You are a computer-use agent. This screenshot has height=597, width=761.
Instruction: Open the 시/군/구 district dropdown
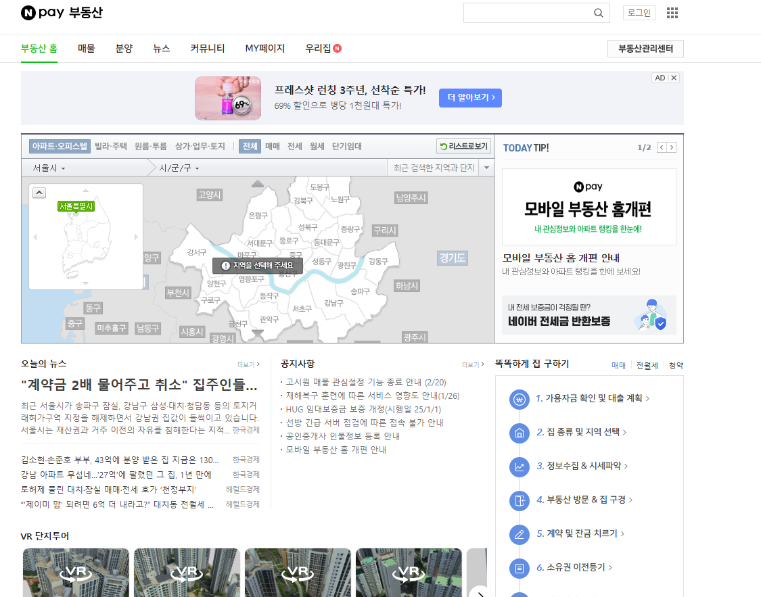tap(179, 168)
